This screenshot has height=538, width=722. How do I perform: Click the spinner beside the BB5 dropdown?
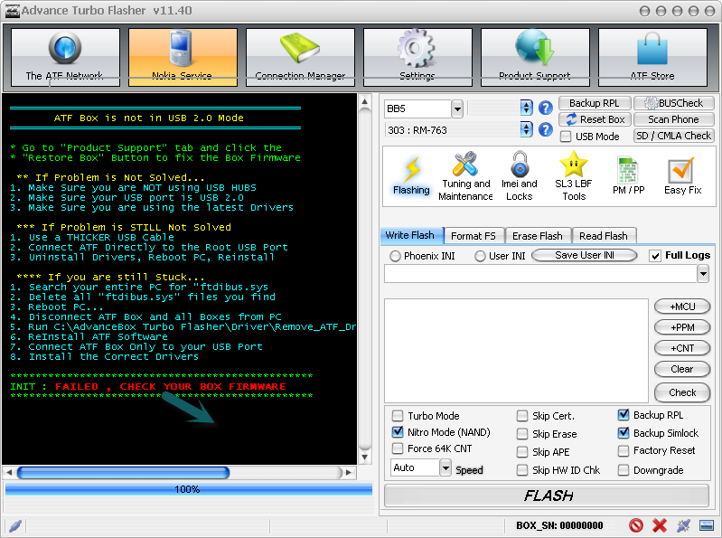tap(526, 109)
